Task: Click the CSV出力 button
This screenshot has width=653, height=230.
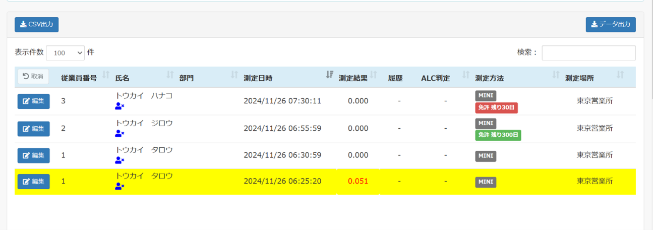Action: point(37,25)
